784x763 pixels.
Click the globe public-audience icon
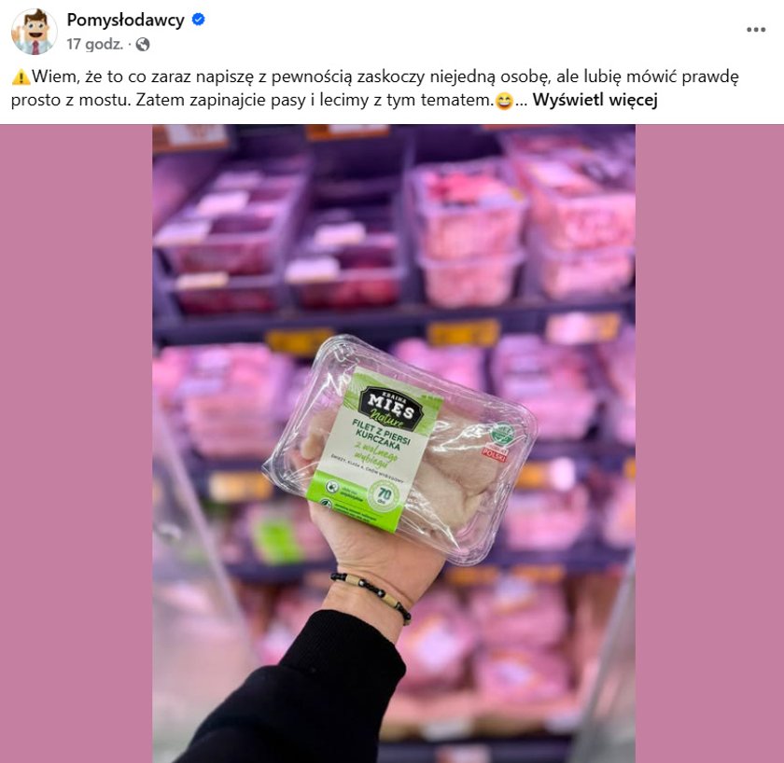(x=143, y=45)
